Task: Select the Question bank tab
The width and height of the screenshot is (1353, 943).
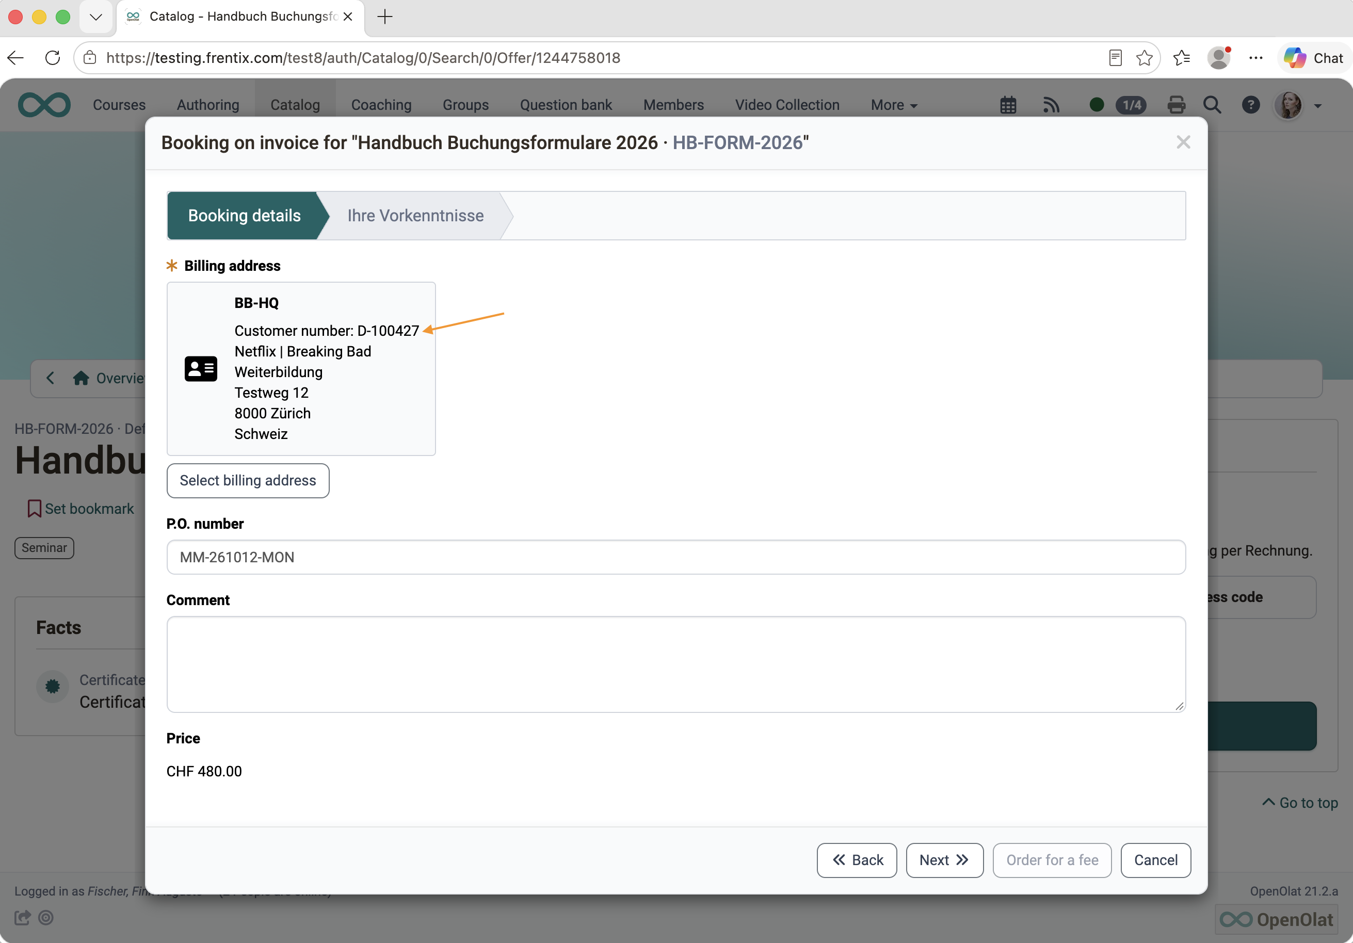Action: [x=566, y=105]
